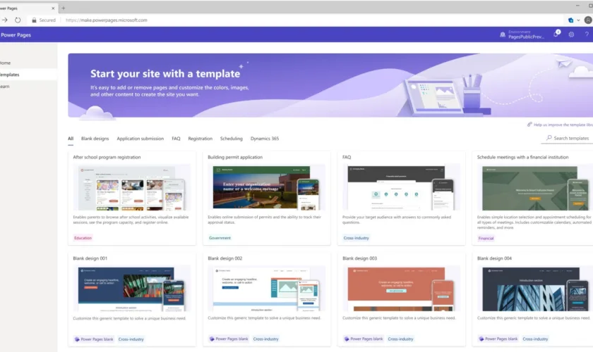Select the FAQ filter tab

(176, 139)
